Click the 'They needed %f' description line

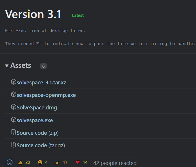tap(100, 44)
